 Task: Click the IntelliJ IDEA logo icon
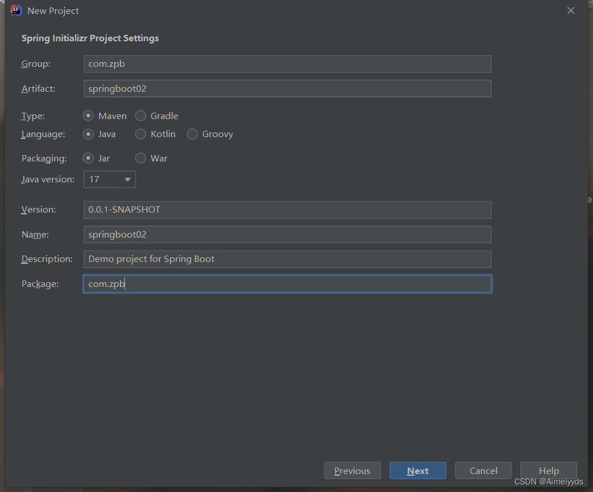[x=16, y=10]
